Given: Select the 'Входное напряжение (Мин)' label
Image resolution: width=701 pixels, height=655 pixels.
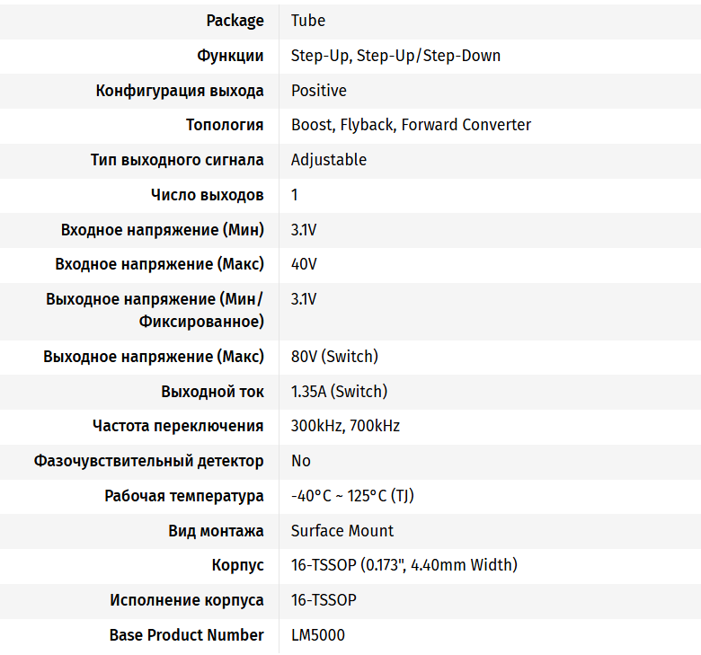Looking at the screenshot, I should [163, 230].
